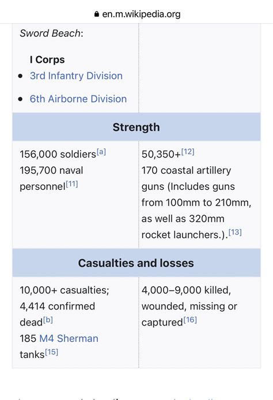This screenshot has width=273, height=400.
Task: Open the 6th Airborne Division link
Action: 78,99
